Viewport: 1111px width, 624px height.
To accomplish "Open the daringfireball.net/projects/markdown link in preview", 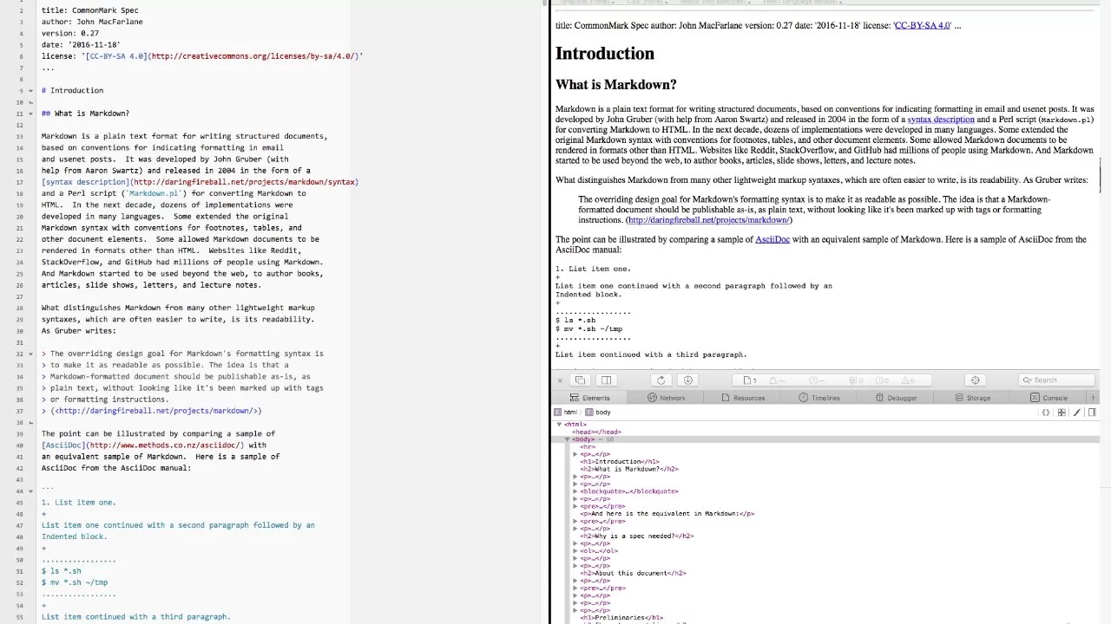I will 707,220.
